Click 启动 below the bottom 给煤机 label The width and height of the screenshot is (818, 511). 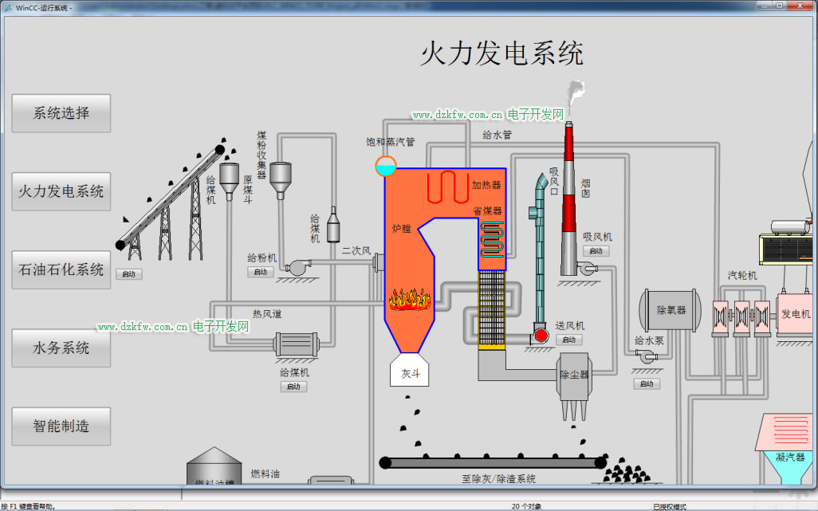(293, 387)
